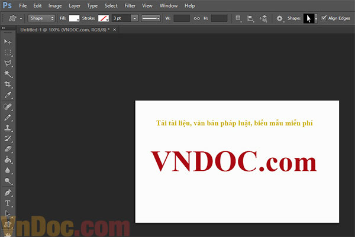Expand toolbox with double-arrow icon

[x=3, y=28]
